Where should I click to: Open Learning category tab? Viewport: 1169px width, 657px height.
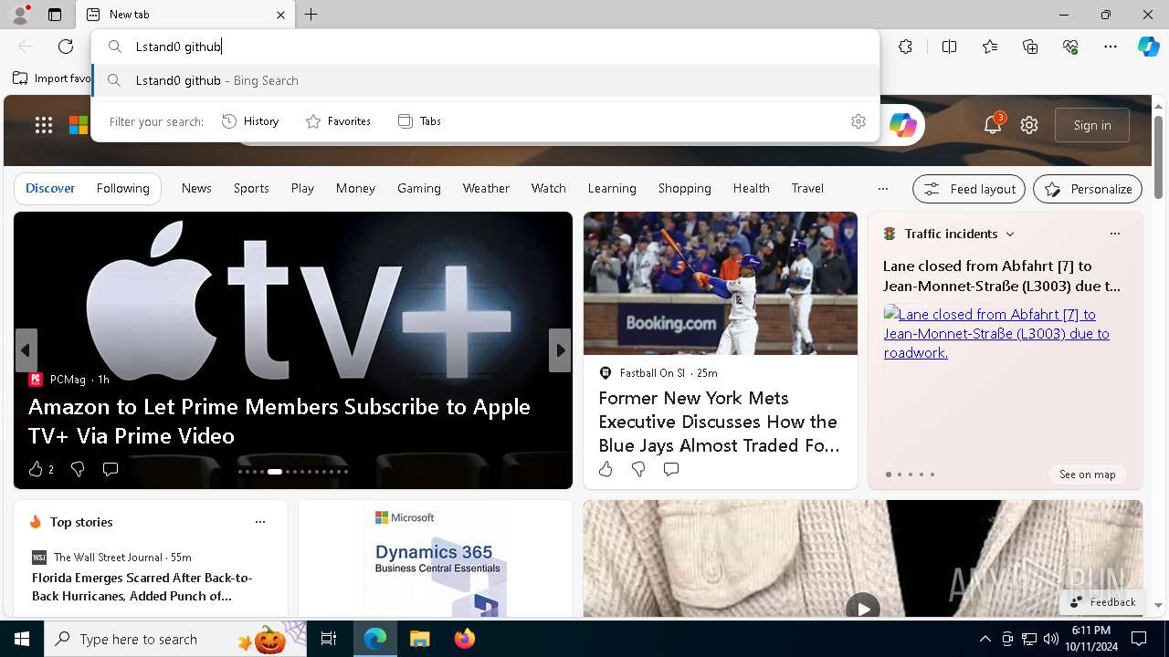612,188
